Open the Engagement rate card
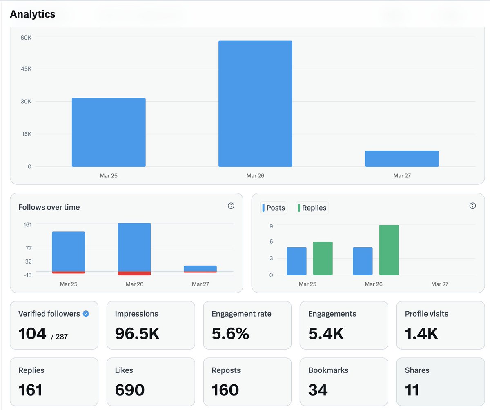Viewport: 490px width, 410px height. click(247, 325)
